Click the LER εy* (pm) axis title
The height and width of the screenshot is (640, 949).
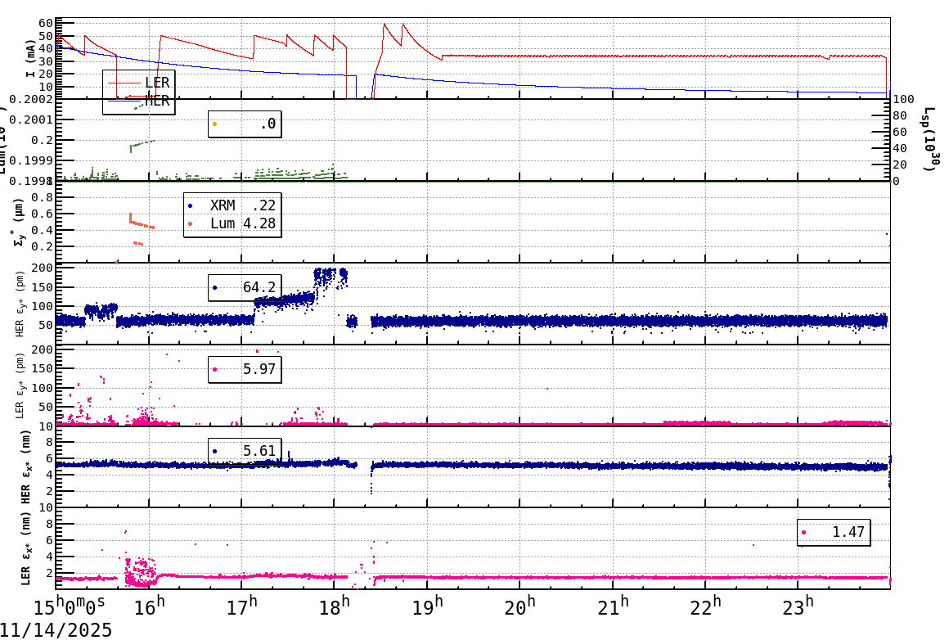click(x=20, y=385)
